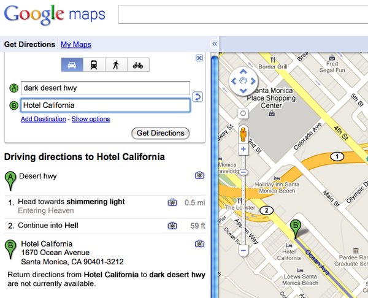Click the zoom slider handle
Screen dimensions: 368x298
point(243,172)
